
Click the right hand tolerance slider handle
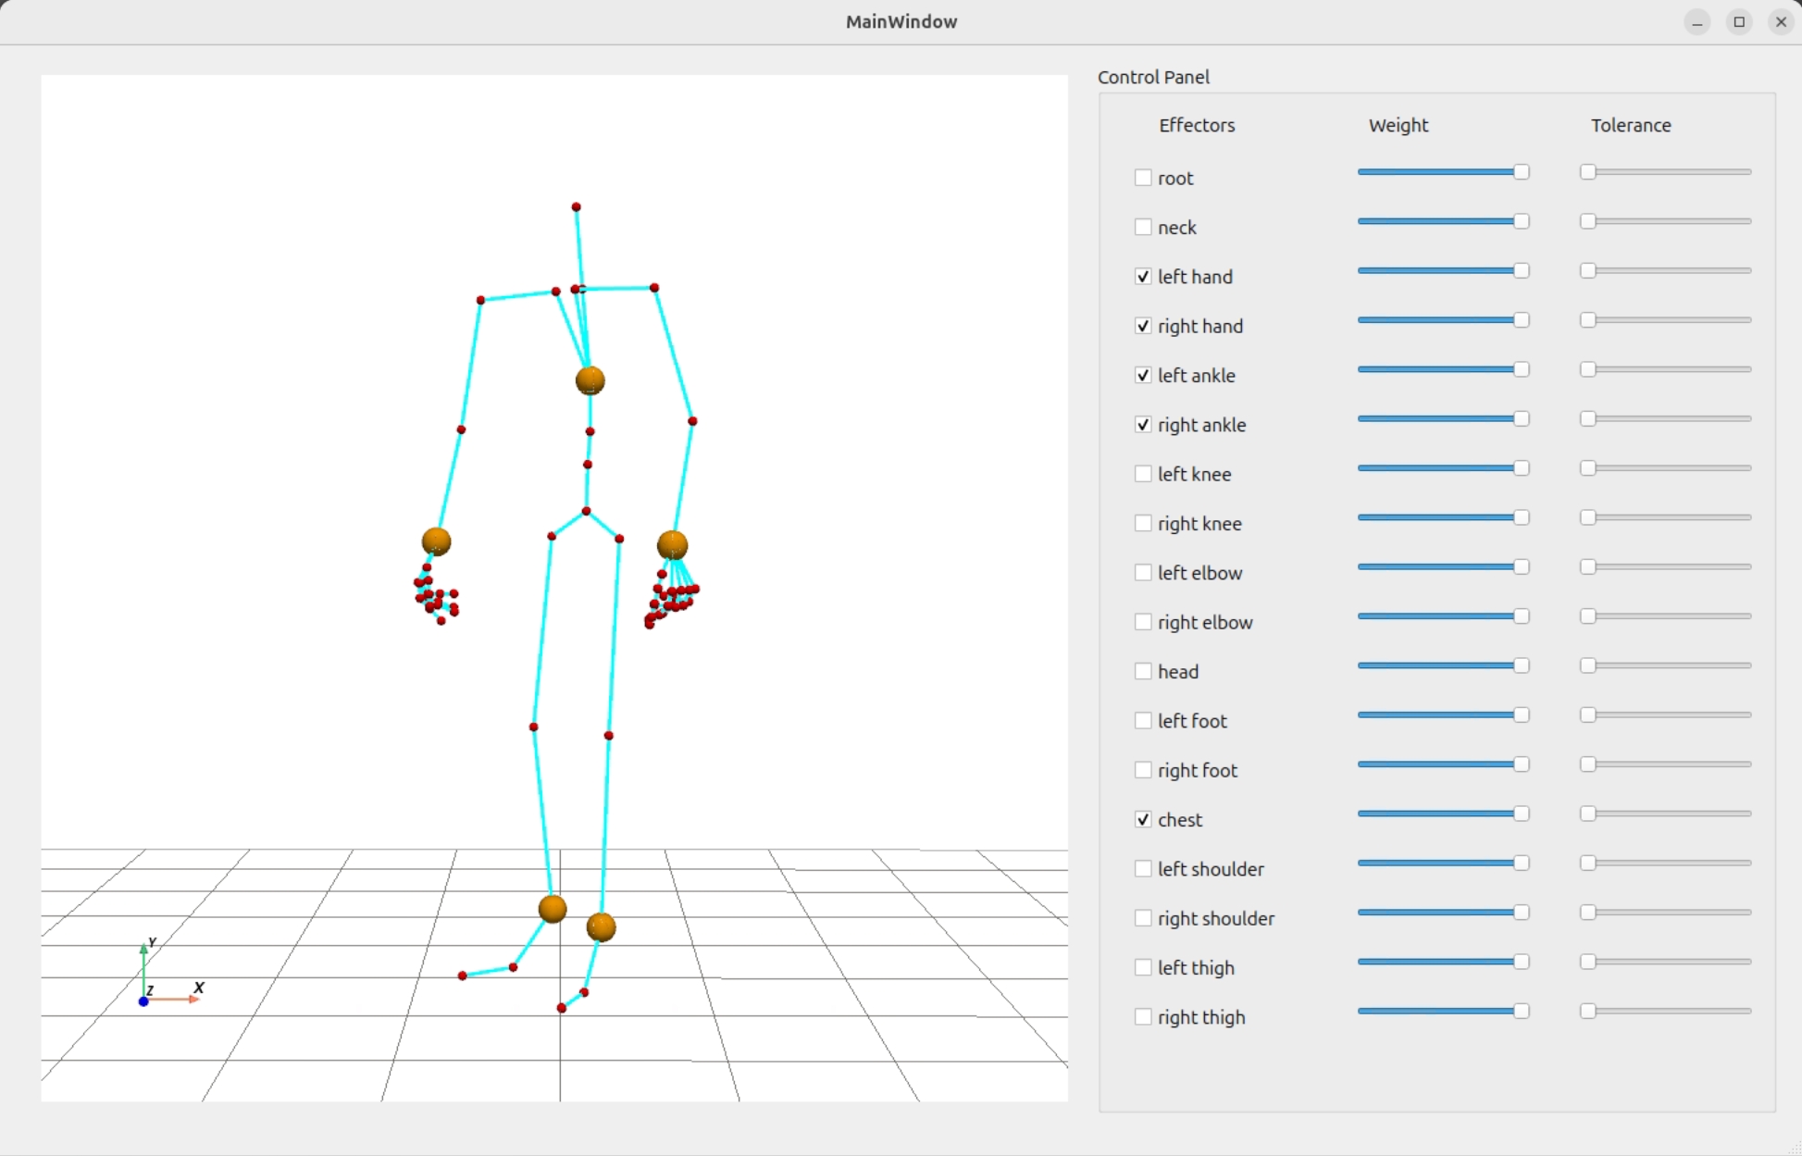tap(1588, 320)
